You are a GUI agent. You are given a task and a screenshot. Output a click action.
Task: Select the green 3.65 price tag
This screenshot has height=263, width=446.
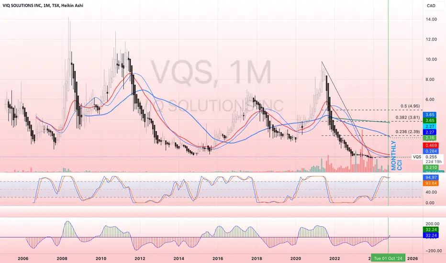click(430, 121)
